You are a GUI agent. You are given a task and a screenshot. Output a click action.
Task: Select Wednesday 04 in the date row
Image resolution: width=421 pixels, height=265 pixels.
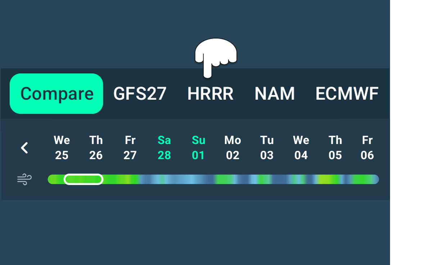(301, 148)
